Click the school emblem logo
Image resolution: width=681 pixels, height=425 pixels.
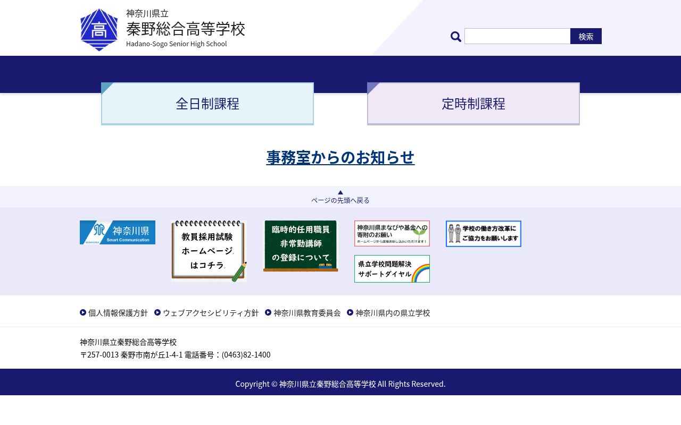[x=99, y=30]
